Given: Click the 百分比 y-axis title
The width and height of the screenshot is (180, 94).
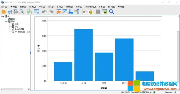Looking at the screenshot, I should click(39, 49).
